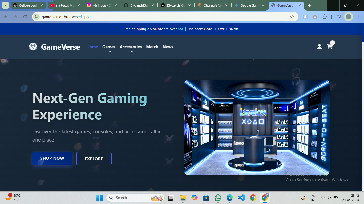Close the College conf tab
The width and height of the screenshot is (364, 204).
pyautogui.click(x=42, y=5)
